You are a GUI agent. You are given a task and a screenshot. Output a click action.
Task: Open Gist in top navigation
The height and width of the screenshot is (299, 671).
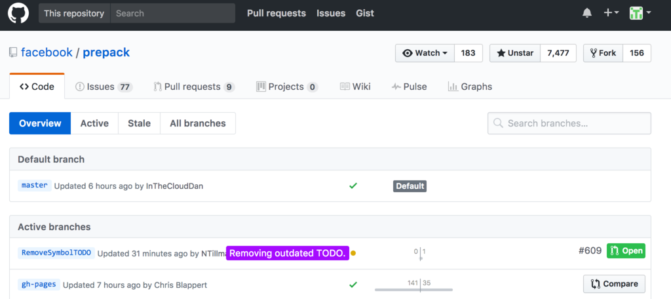pyautogui.click(x=365, y=13)
